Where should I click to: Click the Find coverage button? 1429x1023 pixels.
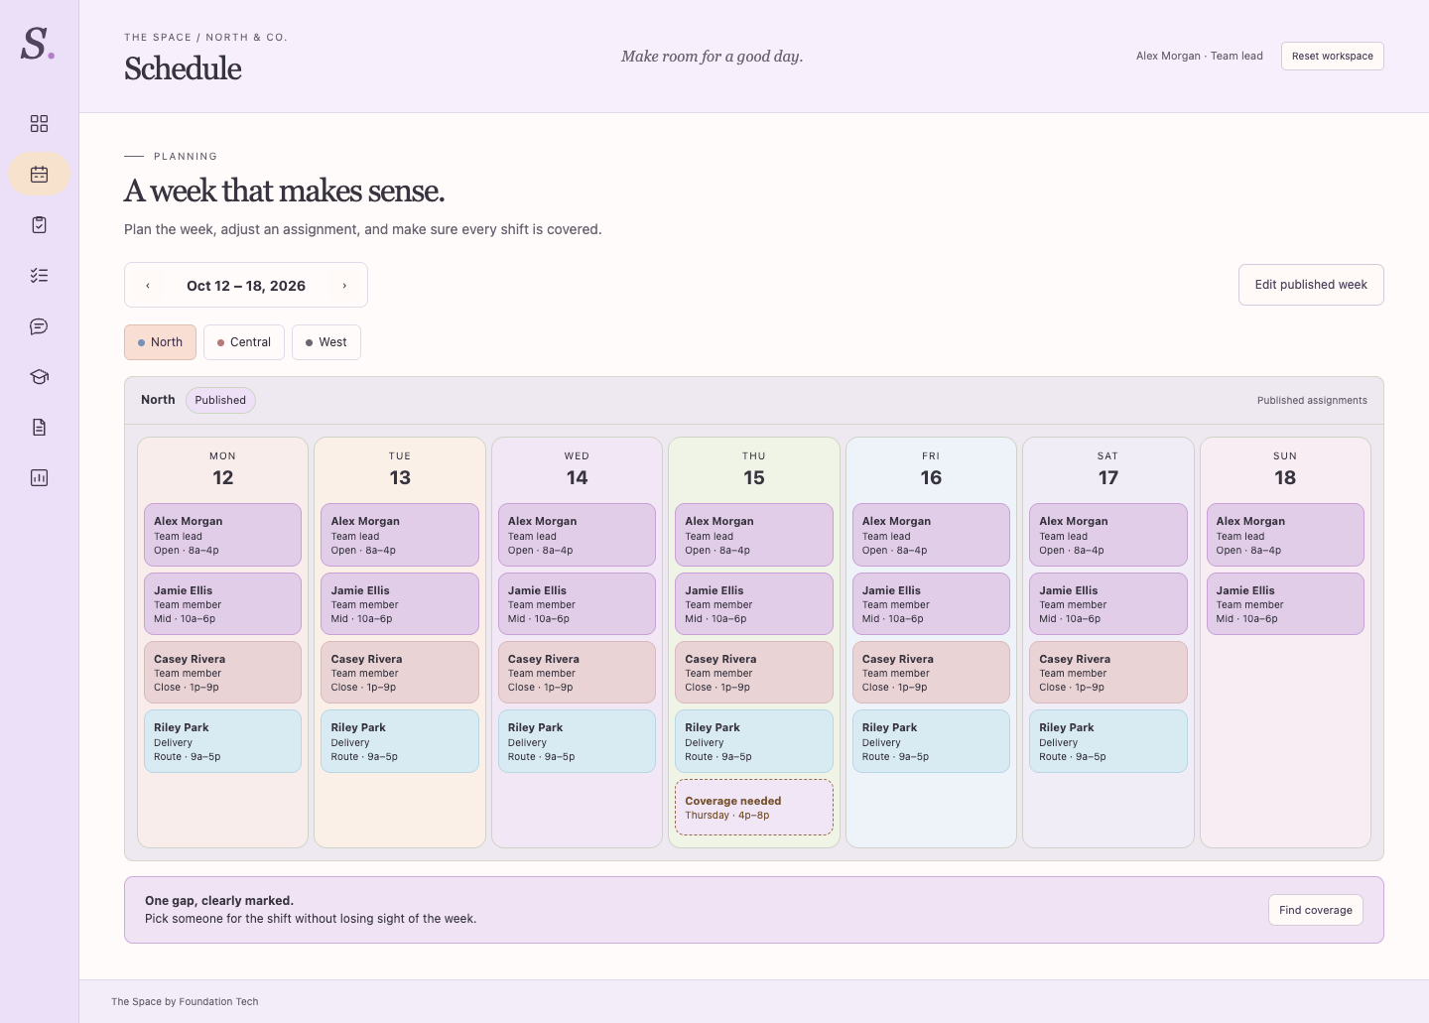pyautogui.click(x=1316, y=910)
